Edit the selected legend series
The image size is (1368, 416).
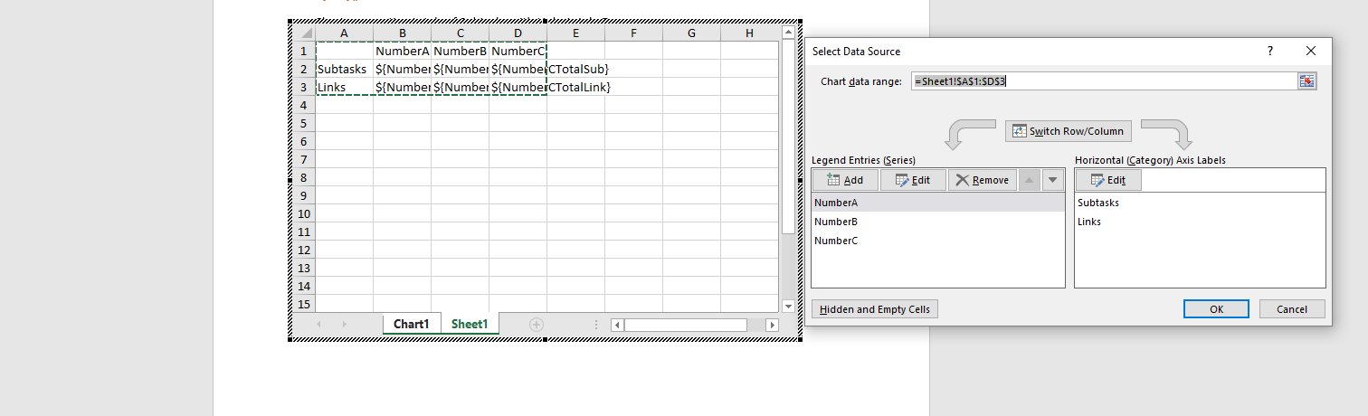tap(913, 180)
